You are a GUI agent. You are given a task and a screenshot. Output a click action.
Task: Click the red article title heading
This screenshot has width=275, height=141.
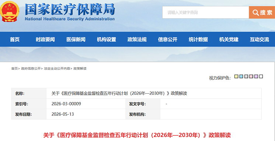click(137, 135)
